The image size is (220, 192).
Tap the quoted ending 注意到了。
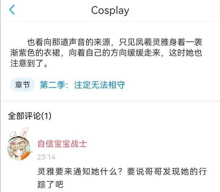(29, 63)
